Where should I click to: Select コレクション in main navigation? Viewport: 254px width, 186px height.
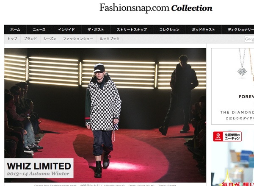(x=169, y=30)
